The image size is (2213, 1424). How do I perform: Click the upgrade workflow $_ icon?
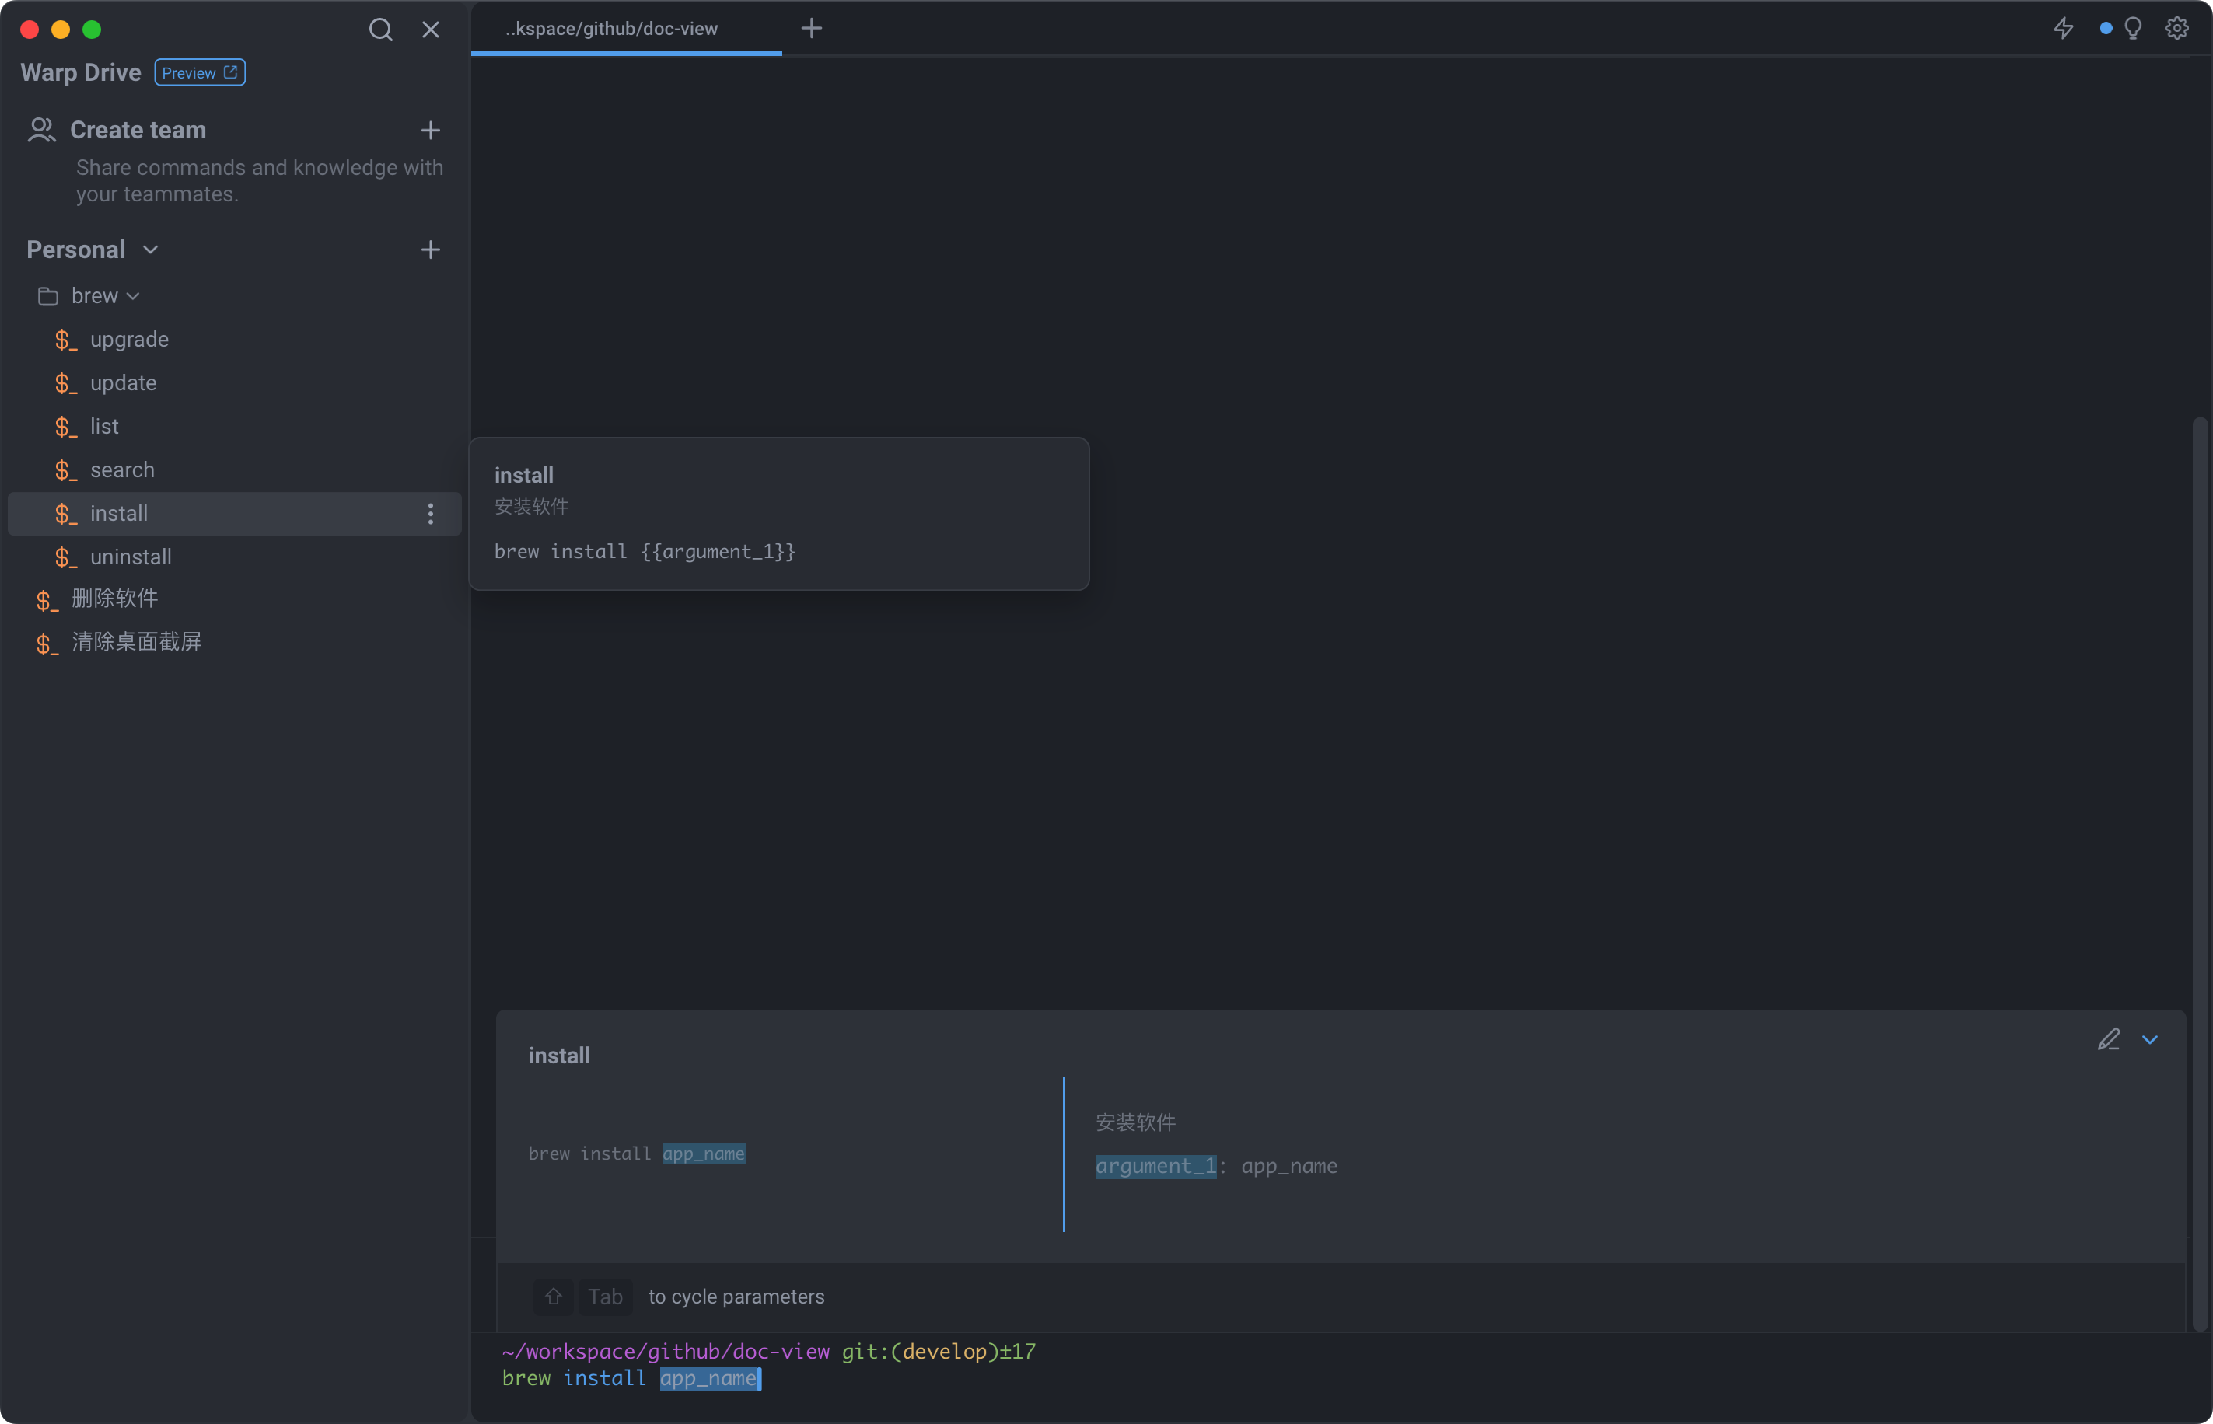pos(65,340)
